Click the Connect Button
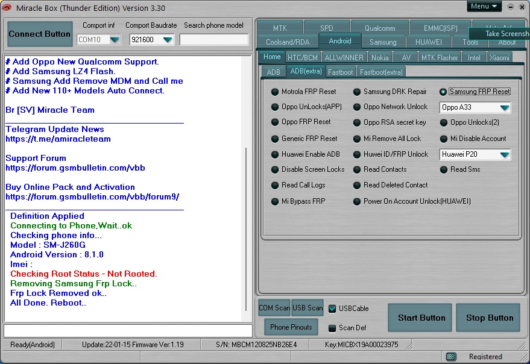This screenshot has height=364, width=530. point(40,34)
